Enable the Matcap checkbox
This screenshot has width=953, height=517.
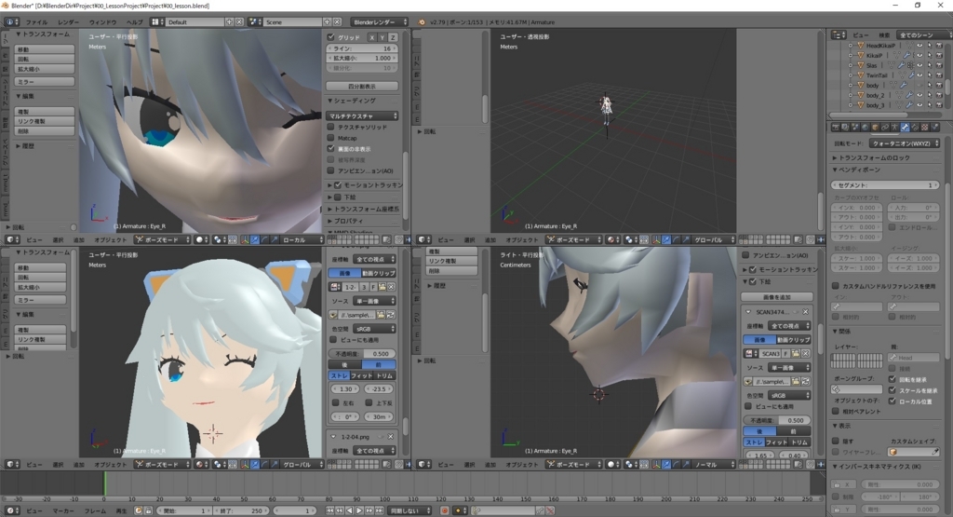coord(331,138)
